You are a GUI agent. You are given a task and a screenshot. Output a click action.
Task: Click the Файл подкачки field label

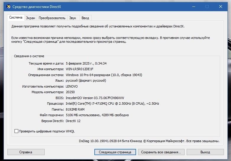[52, 115]
